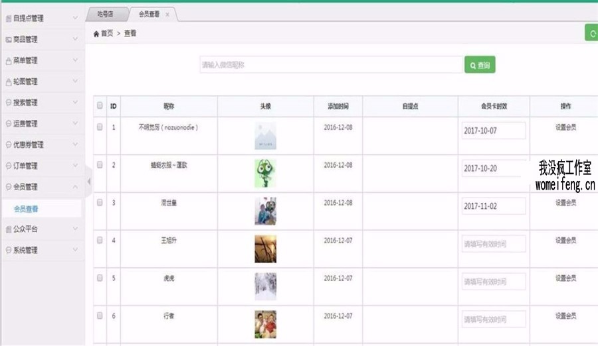Click the 轮图管理 lock icon
598x346 pixels.
pyautogui.click(x=9, y=82)
